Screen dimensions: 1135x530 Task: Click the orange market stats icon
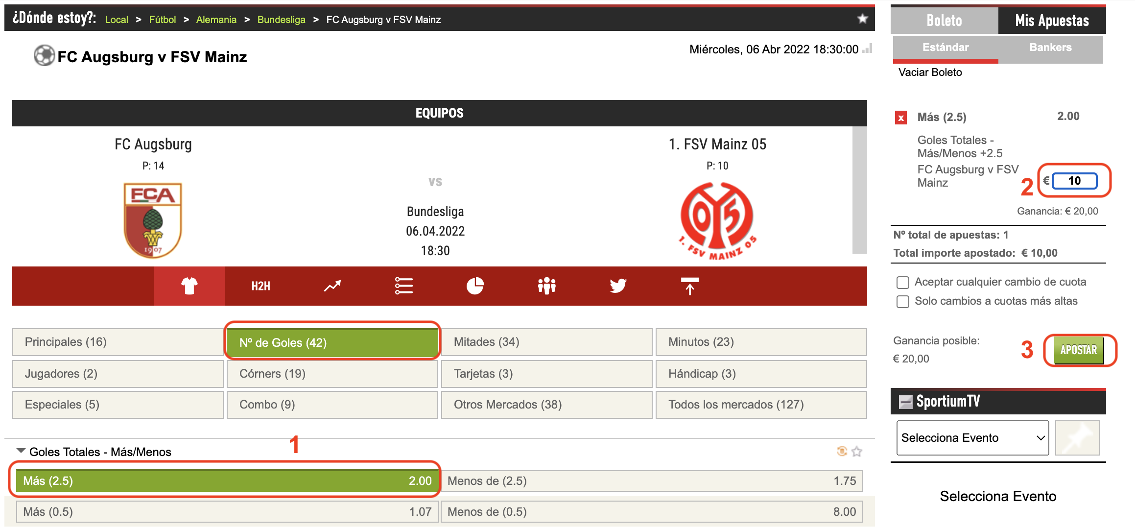click(842, 451)
